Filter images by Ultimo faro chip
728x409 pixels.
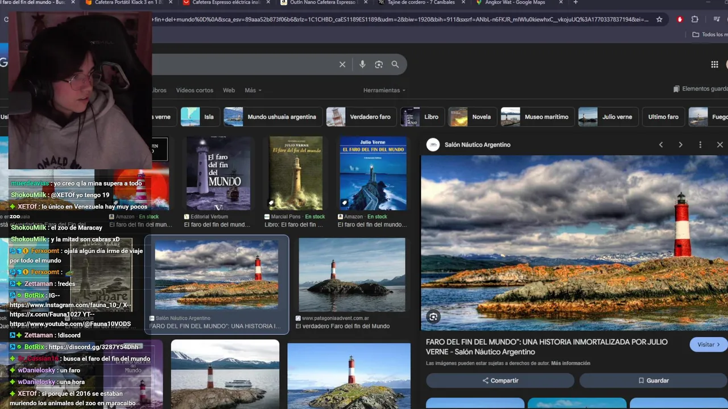point(663,117)
